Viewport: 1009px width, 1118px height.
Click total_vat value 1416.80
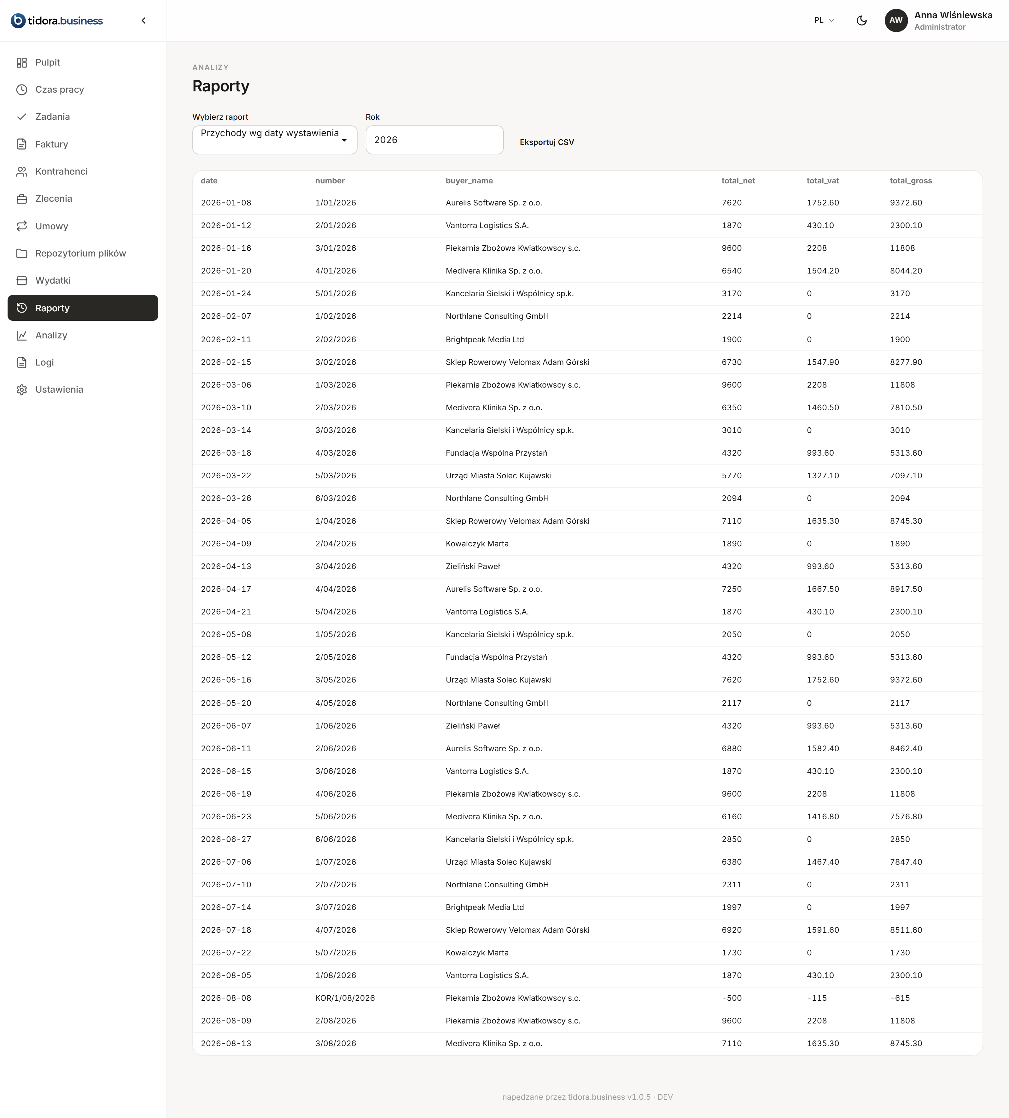coord(823,817)
